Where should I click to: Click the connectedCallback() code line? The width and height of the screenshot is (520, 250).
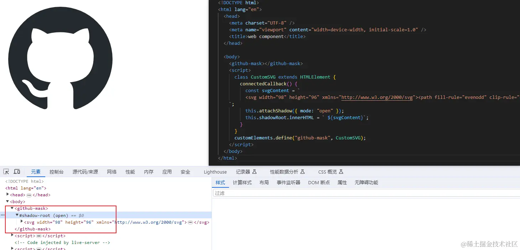click(x=269, y=84)
